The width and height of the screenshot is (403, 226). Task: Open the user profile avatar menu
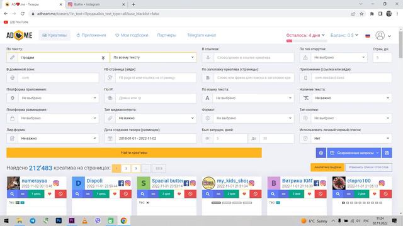(380, 35)
